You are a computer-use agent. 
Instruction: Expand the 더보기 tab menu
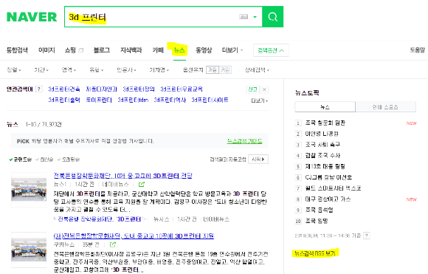pyautogui.click(x=232, y=50)
